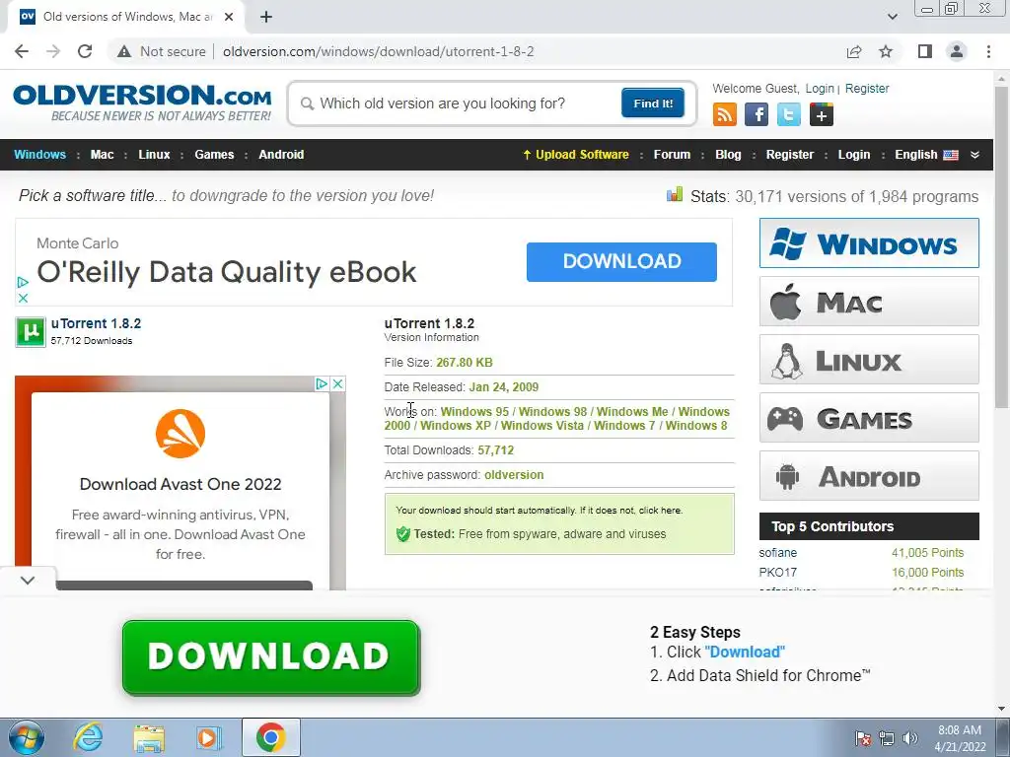The image size is (1010, 757).
Task: Close the O'Reilly ad with the X
Action: (23, 298)
